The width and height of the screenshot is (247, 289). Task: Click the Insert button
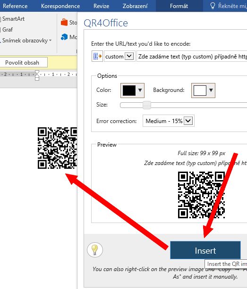point(205,250)
